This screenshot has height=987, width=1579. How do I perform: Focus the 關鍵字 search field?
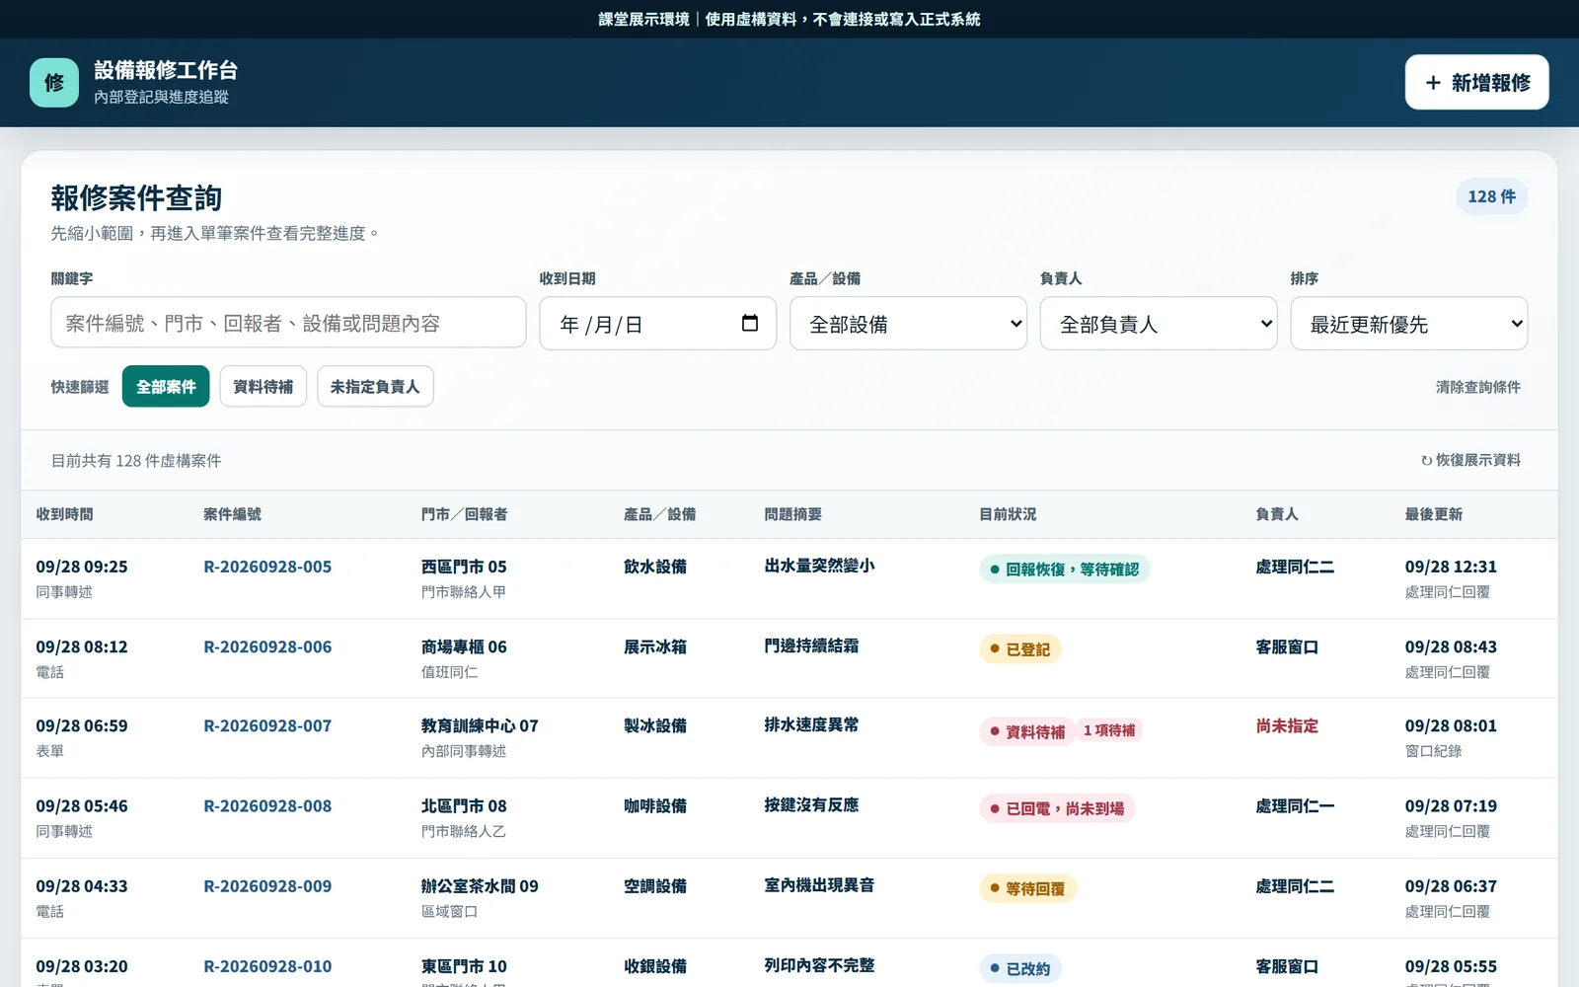[288, 323]
